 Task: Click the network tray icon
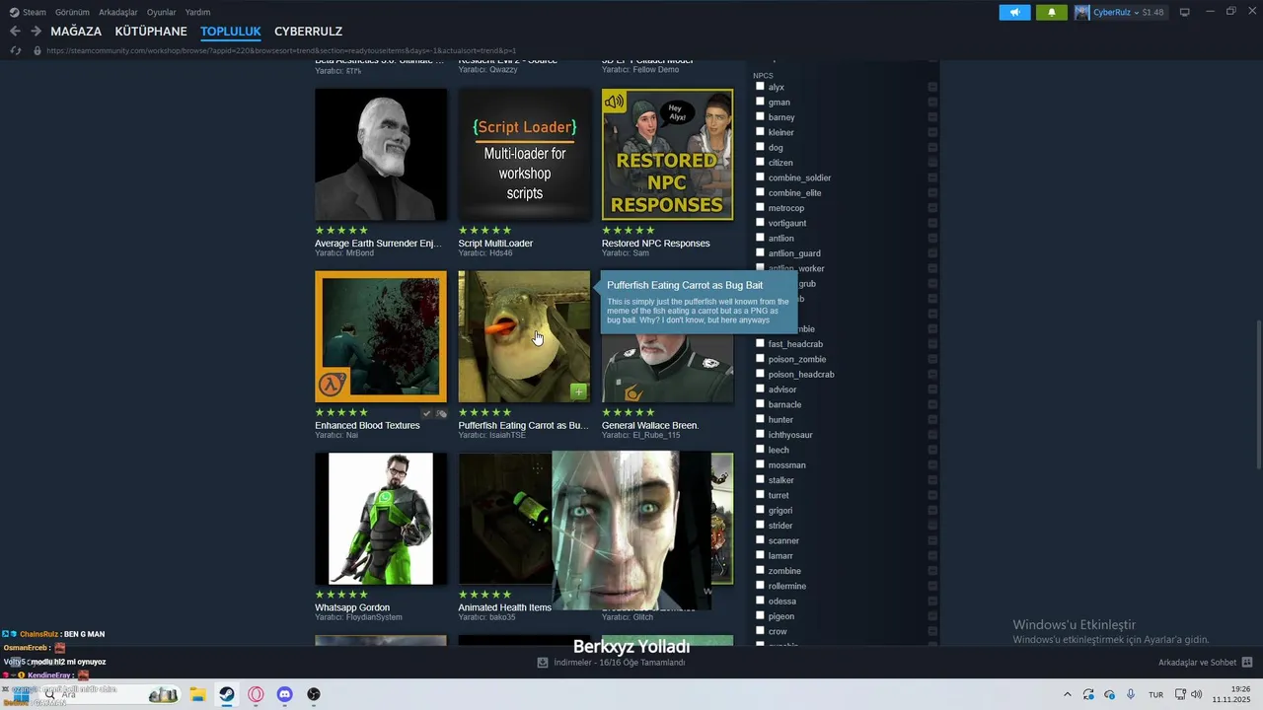point(1180,694)
